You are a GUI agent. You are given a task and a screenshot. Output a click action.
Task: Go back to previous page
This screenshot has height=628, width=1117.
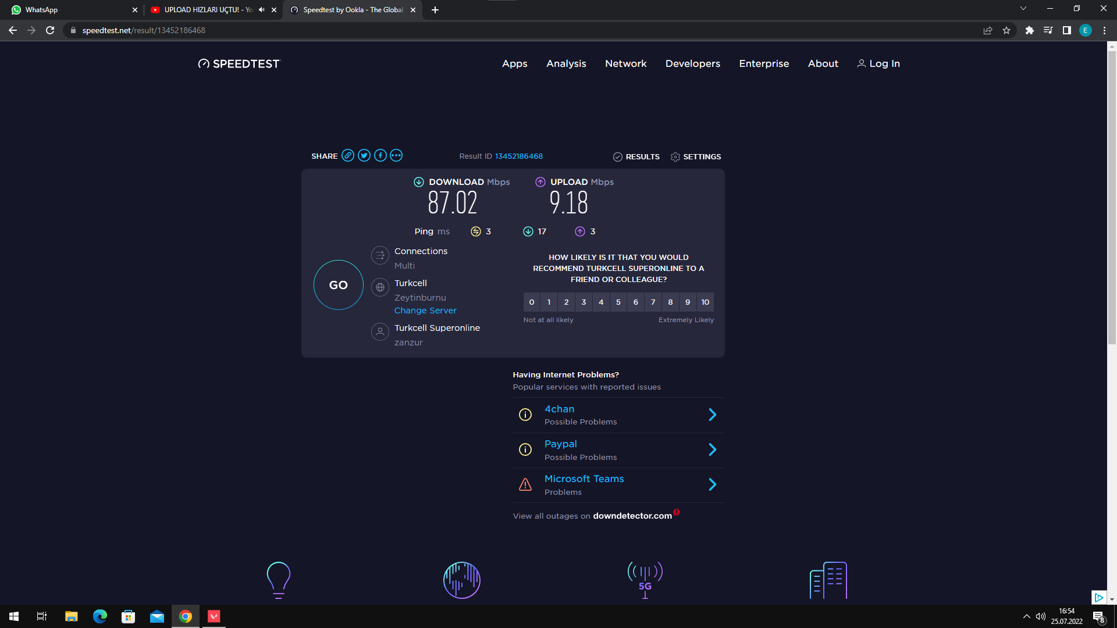[13, 30]
